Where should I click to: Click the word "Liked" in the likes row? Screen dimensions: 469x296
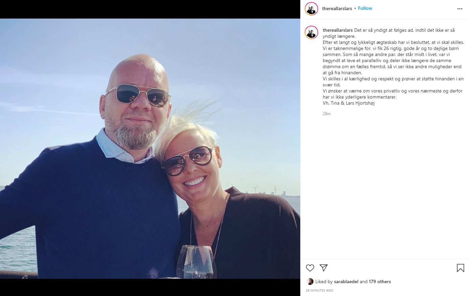point(321,281)
